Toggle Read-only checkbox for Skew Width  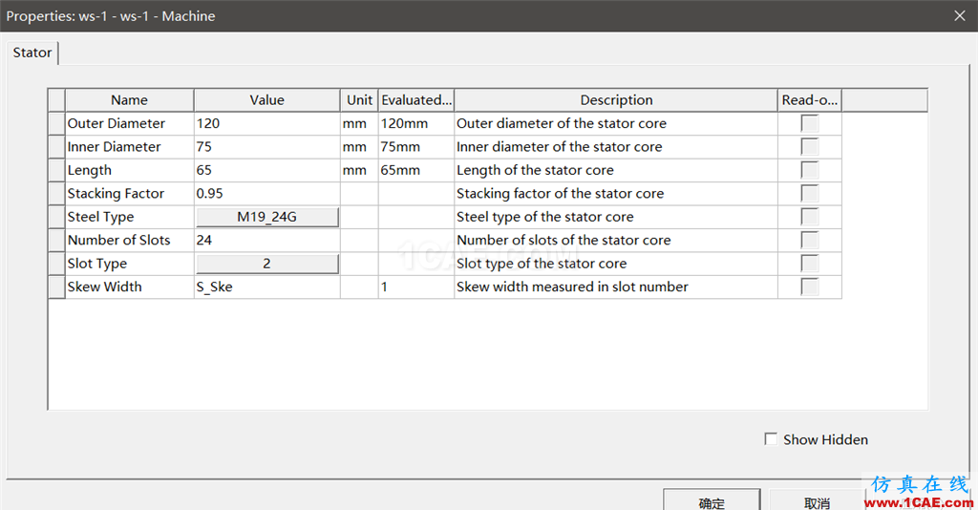point(810,287)
